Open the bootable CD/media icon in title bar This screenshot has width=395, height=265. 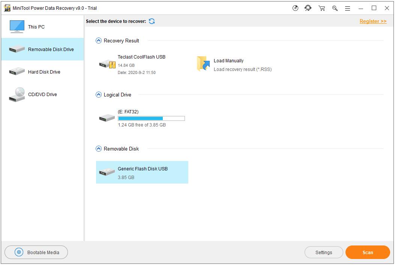click(295, 8)
